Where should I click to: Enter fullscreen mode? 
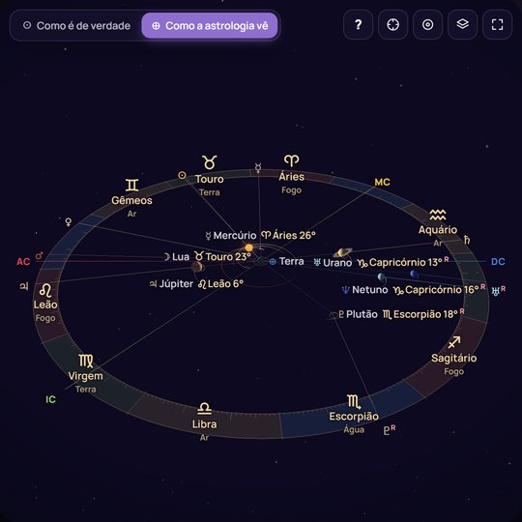(x=497, y=24)
